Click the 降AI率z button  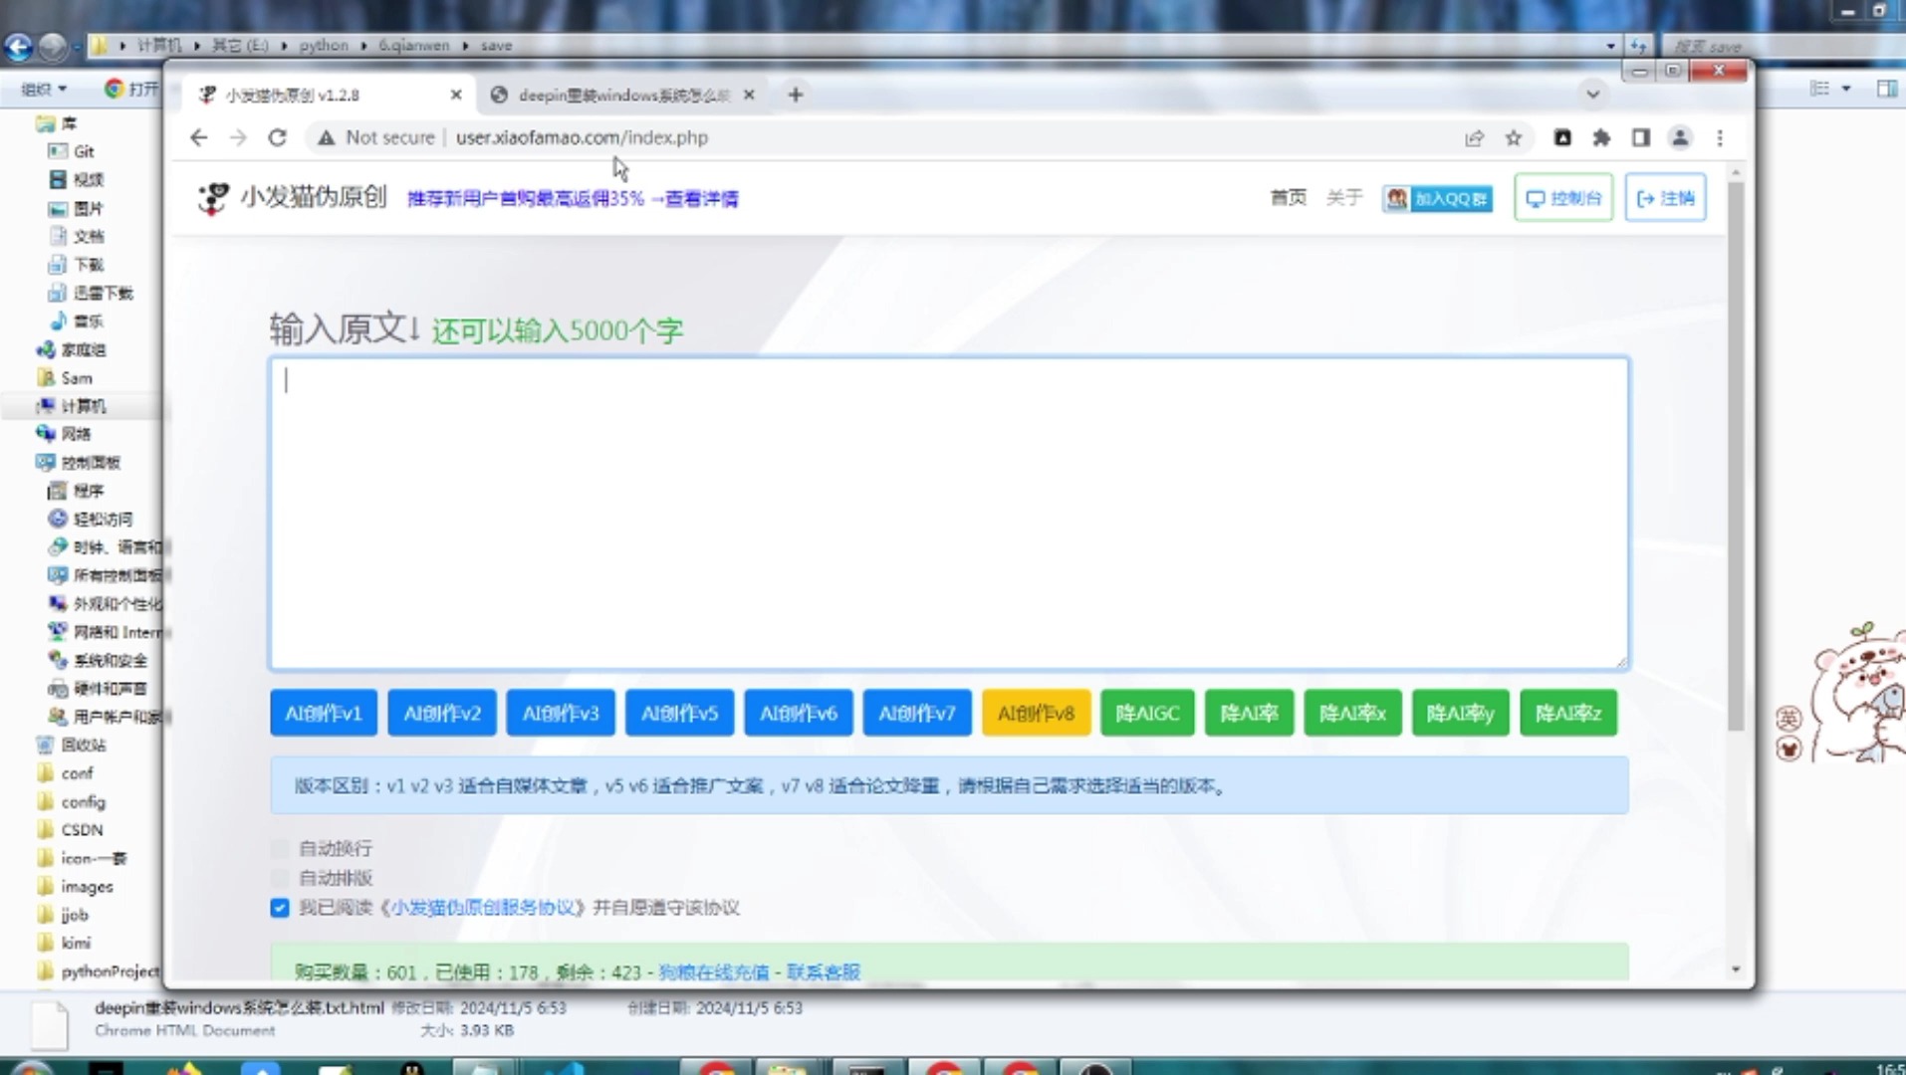tap(1568, 714)
